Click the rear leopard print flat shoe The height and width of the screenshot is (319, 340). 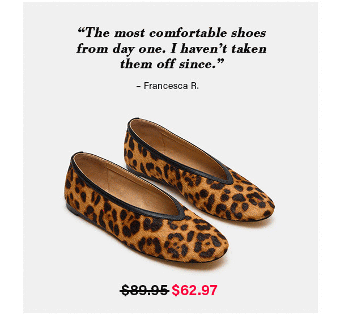pos(199,170)
